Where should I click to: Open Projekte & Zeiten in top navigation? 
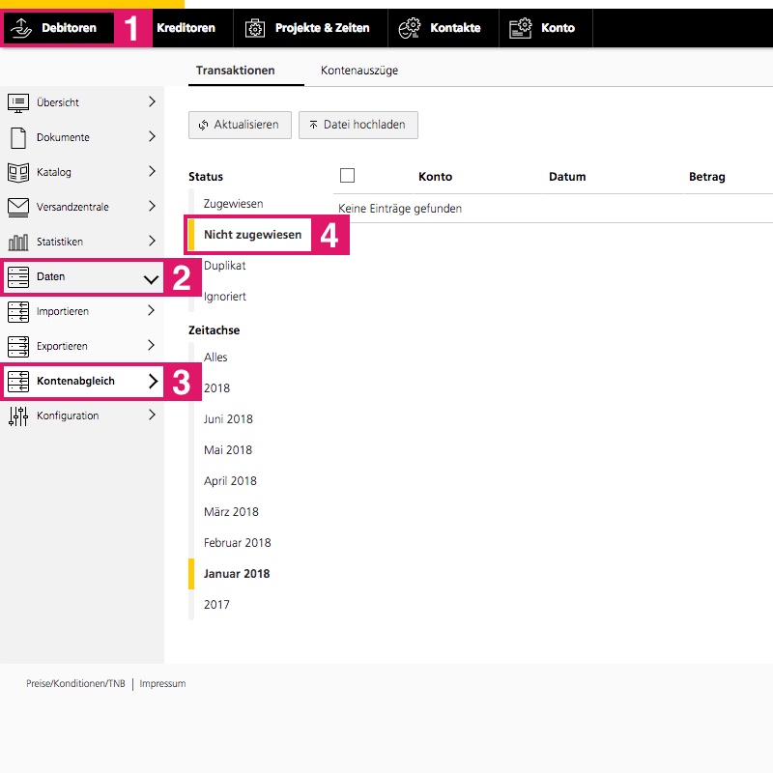pos(307,28)
